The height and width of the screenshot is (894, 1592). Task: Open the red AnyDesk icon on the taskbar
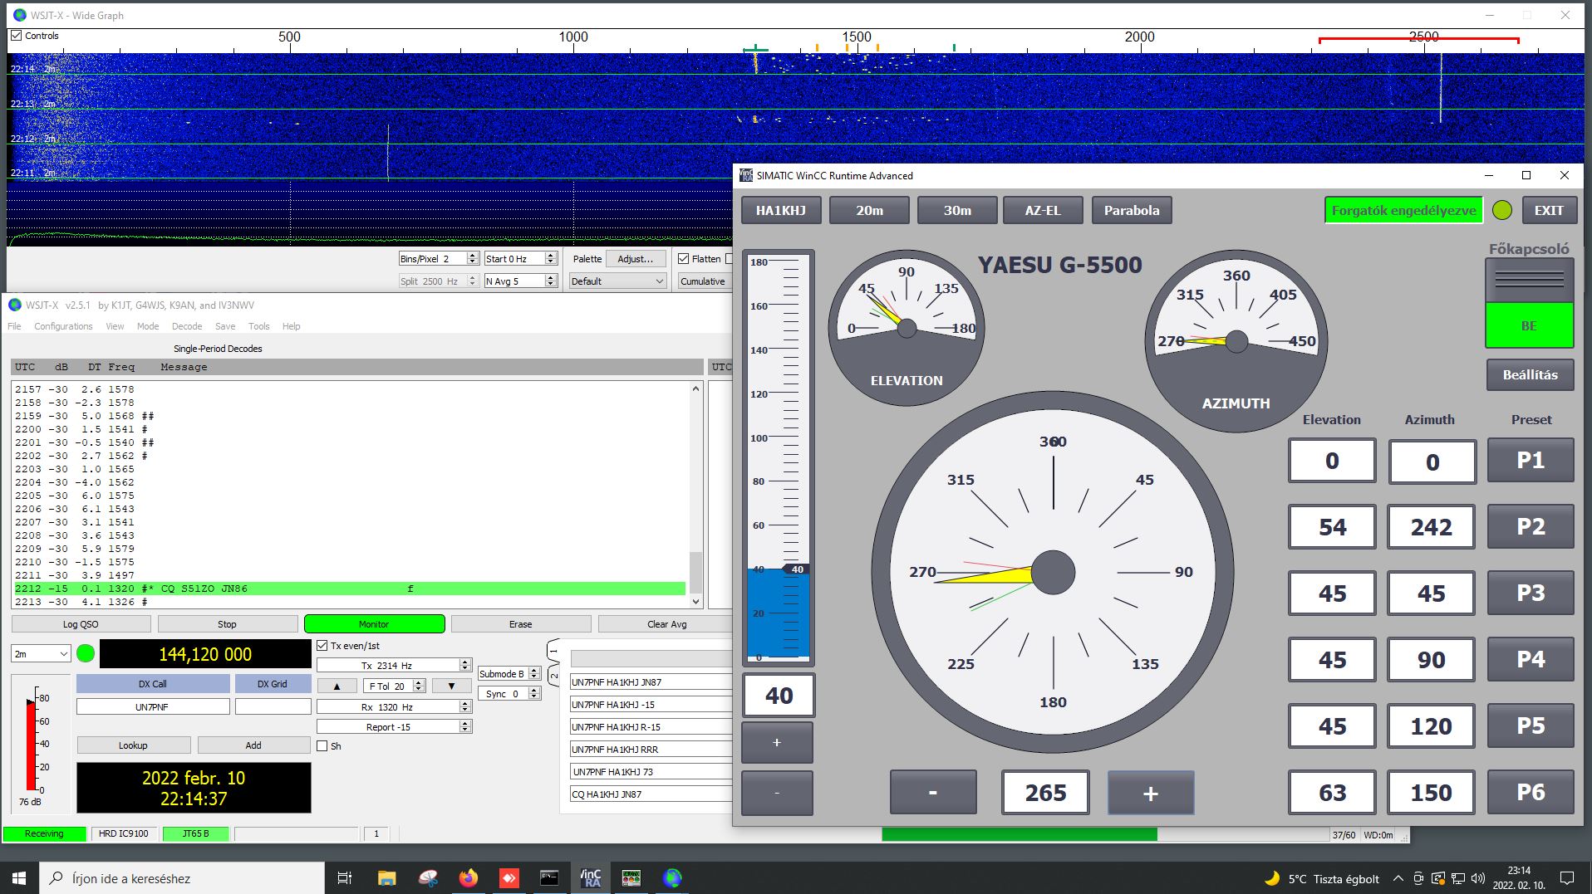coord(509,877)
